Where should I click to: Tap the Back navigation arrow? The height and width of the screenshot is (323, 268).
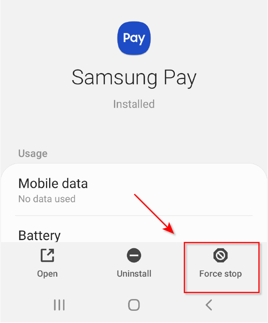tap(209, 305)
